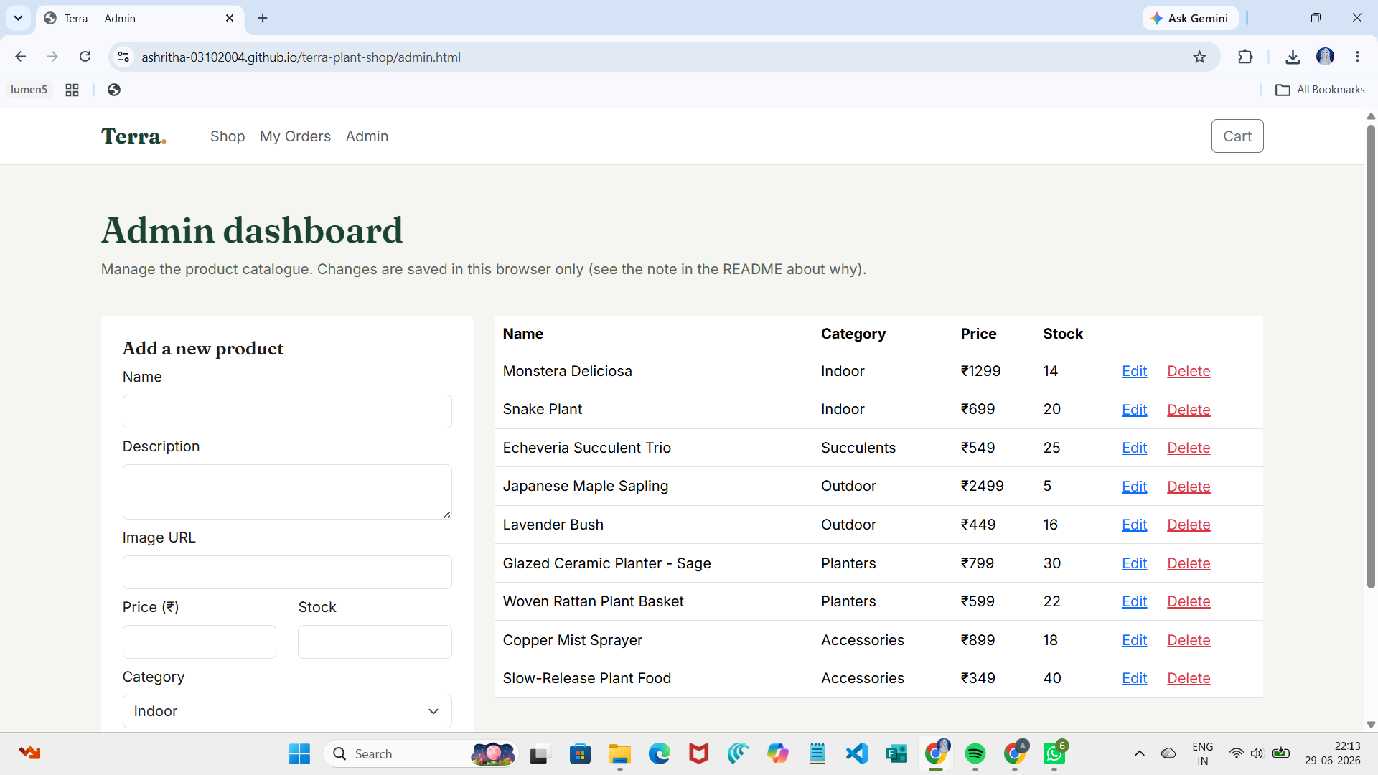1378x775 pixels.
Task: Open the Shop nav link
Action: 228,136
